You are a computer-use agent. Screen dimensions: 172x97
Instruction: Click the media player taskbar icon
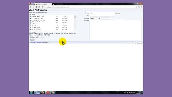coord(53,93)
